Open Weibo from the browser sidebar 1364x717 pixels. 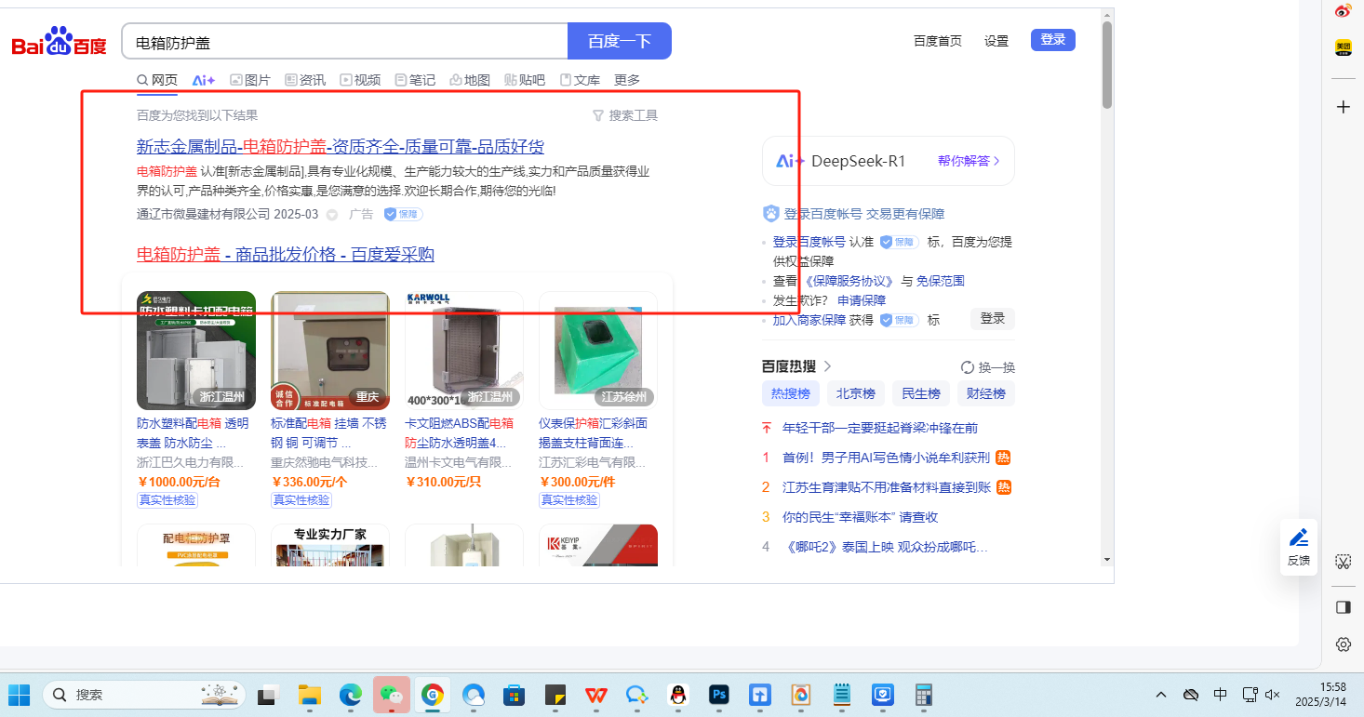[1343, 11]
